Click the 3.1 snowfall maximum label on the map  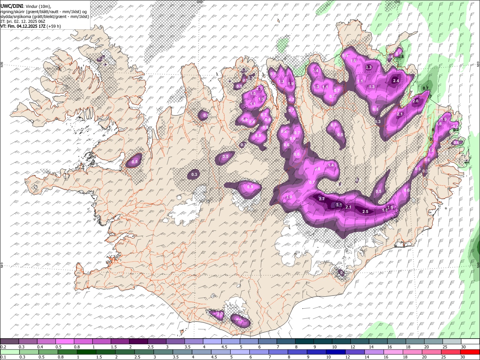(339, 205)
